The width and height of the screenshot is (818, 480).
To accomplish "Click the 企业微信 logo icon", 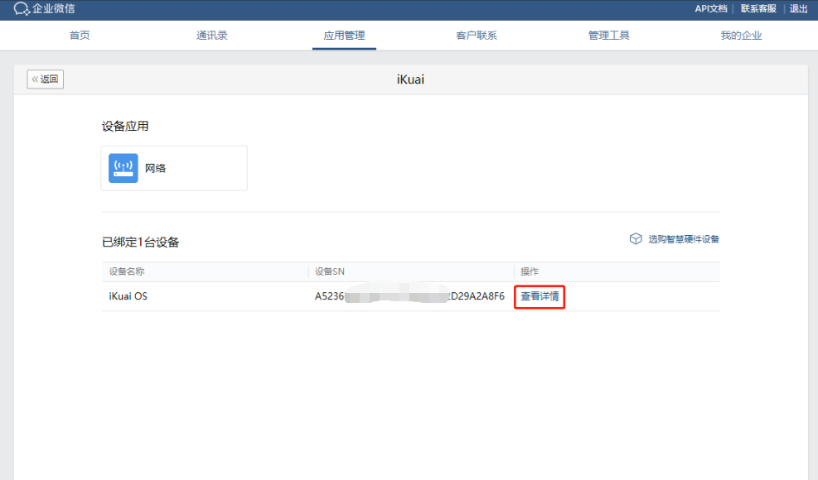I will point(22,8).
